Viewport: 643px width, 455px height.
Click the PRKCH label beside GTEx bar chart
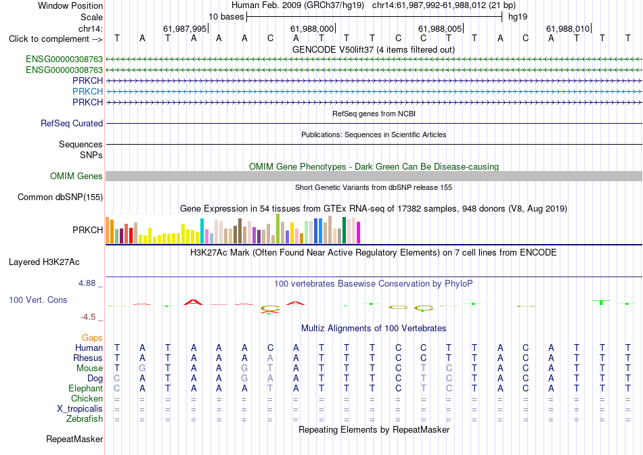pyautogui.click(x=87, y=230)
